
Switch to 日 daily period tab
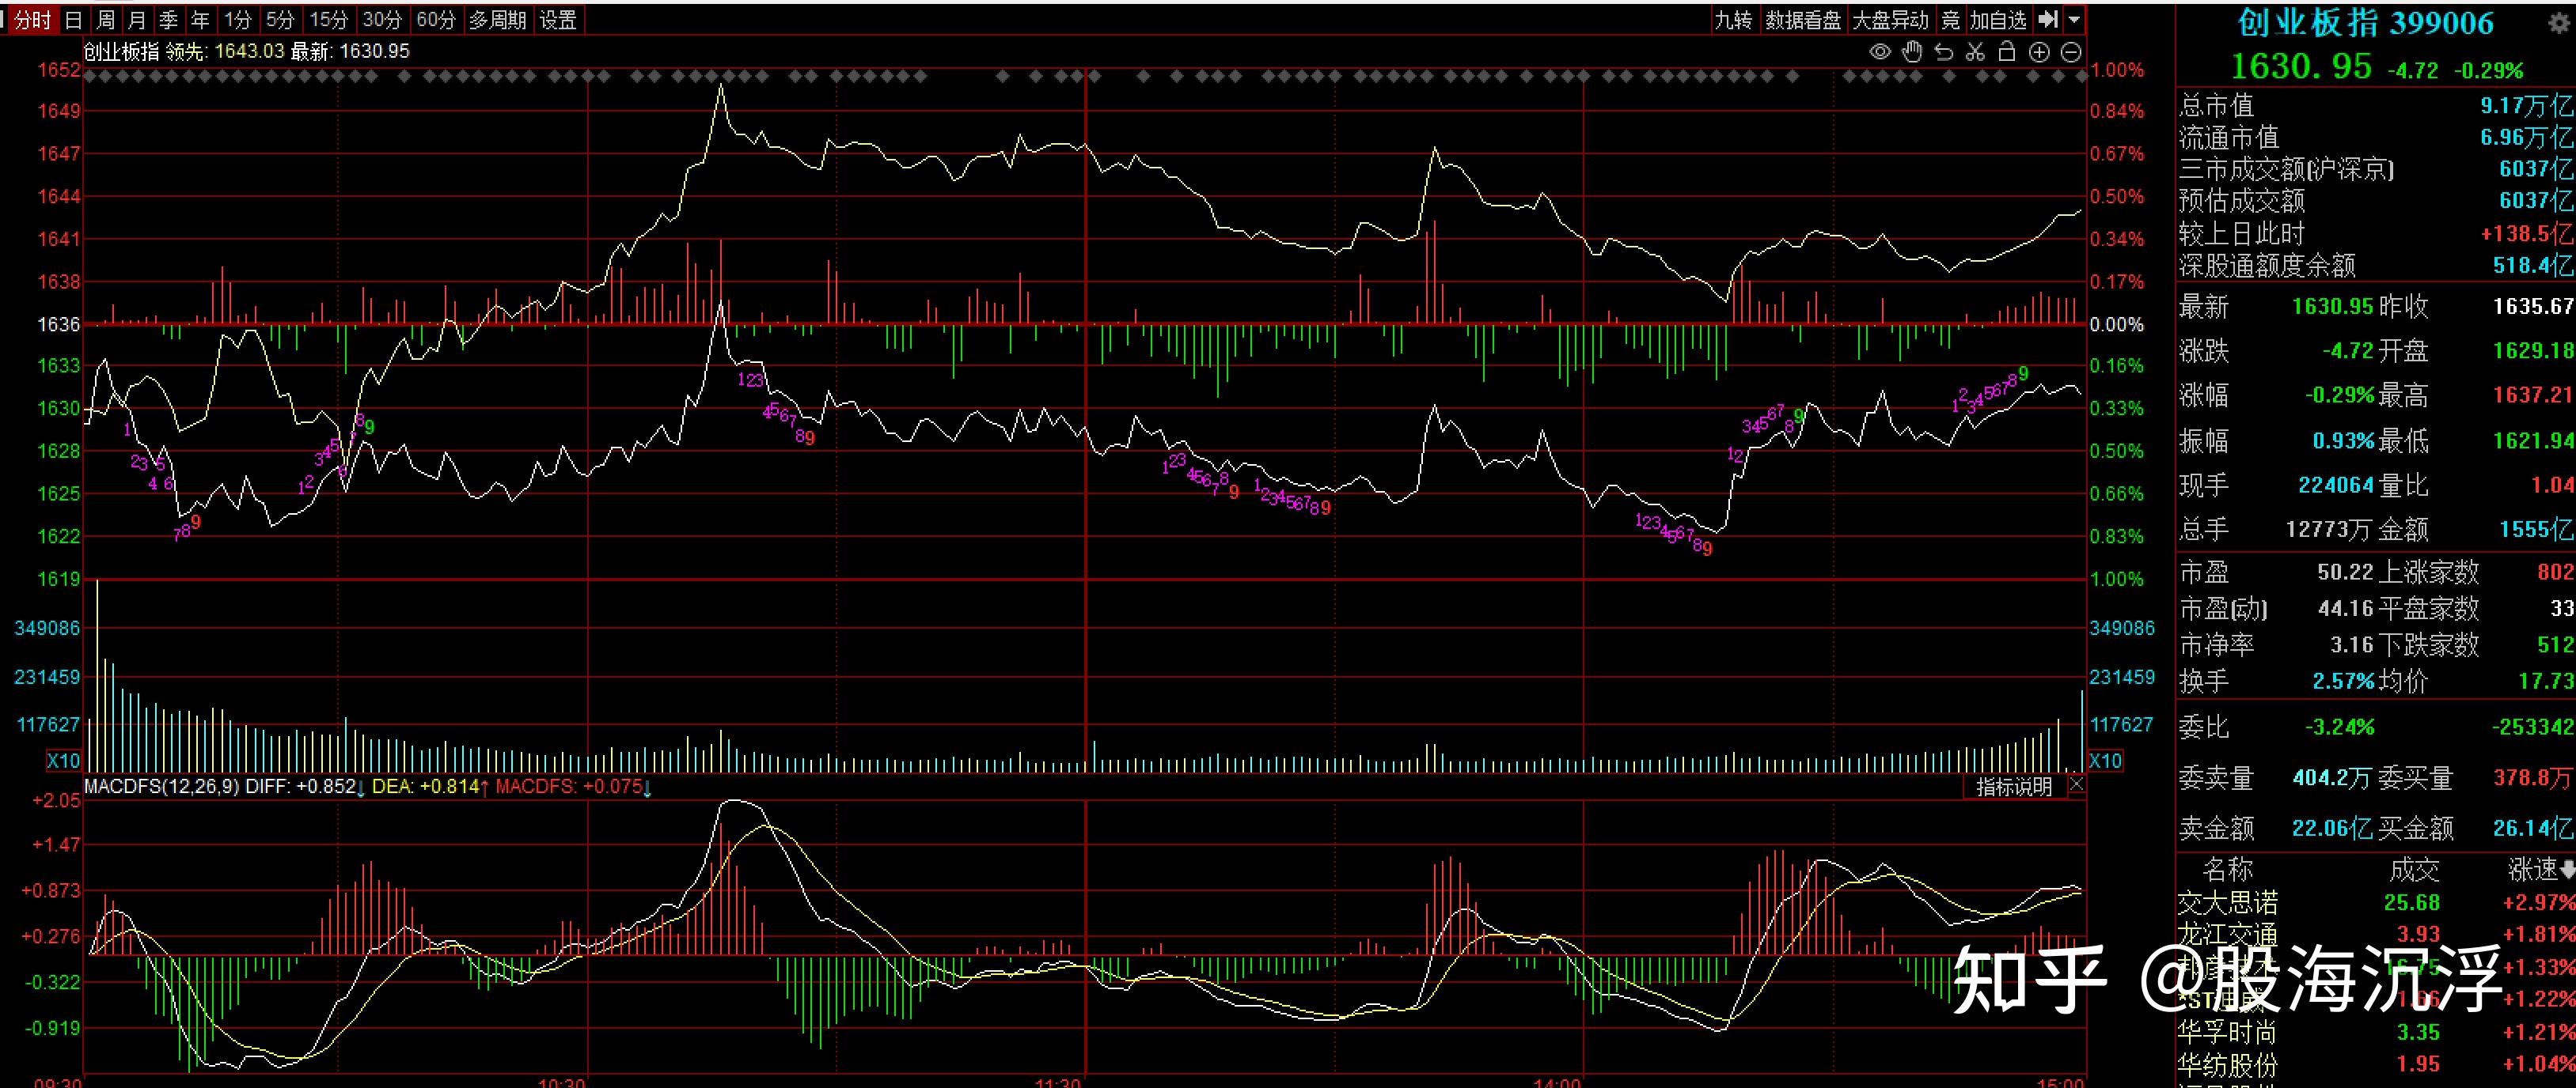73,20
